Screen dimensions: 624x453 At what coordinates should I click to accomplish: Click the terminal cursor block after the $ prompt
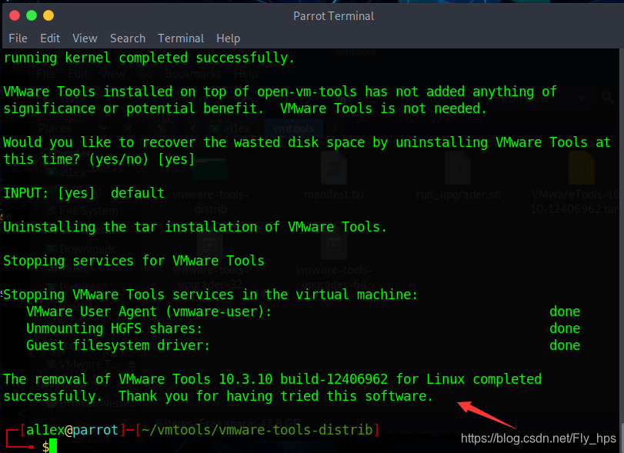pos(53,446)
